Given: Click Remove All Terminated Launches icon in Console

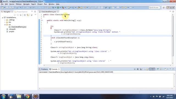Looking at the screenshot, I should [141, 69].
